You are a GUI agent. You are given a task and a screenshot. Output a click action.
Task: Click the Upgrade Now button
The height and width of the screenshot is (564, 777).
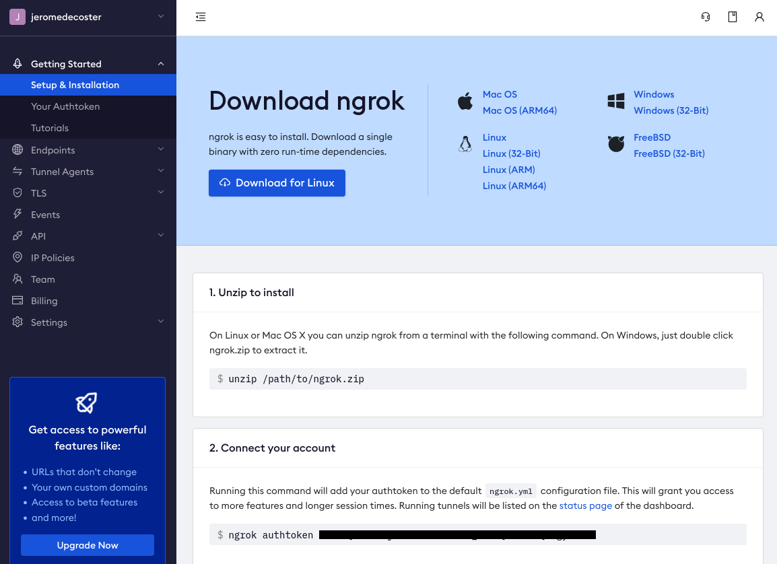pos(88,545)
